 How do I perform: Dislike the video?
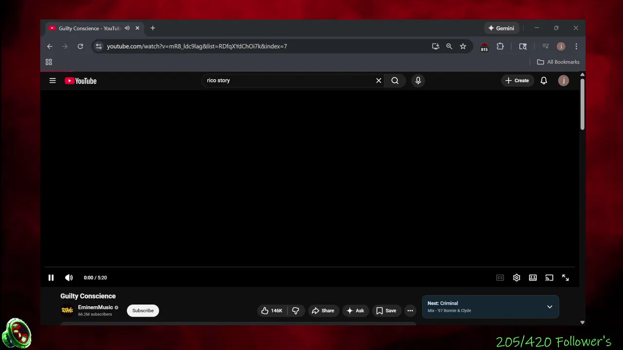(296, 311)
